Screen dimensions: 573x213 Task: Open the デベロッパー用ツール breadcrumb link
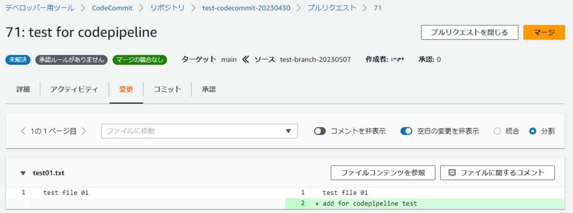pyautogui.click(x=40, y=8)
